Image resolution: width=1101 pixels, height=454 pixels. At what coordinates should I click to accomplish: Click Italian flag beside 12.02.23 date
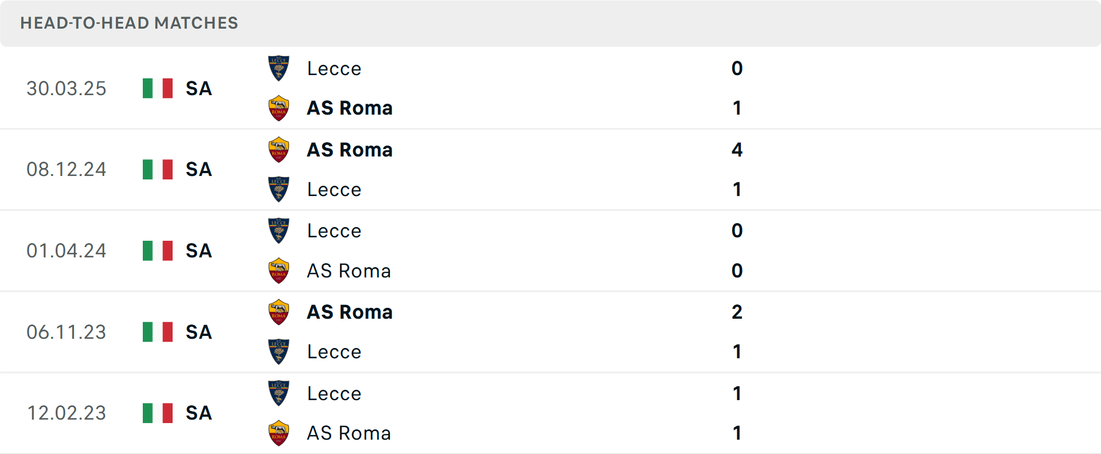coord(158,413)
